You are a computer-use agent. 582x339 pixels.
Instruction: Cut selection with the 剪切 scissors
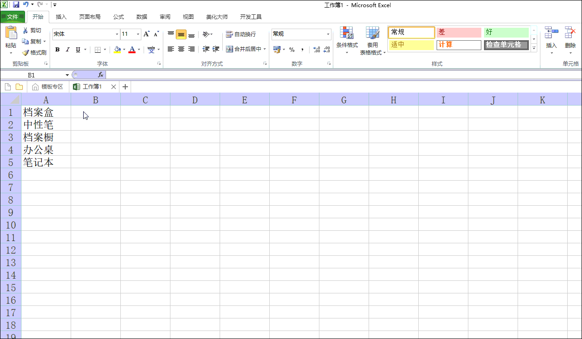click(25, 30)
